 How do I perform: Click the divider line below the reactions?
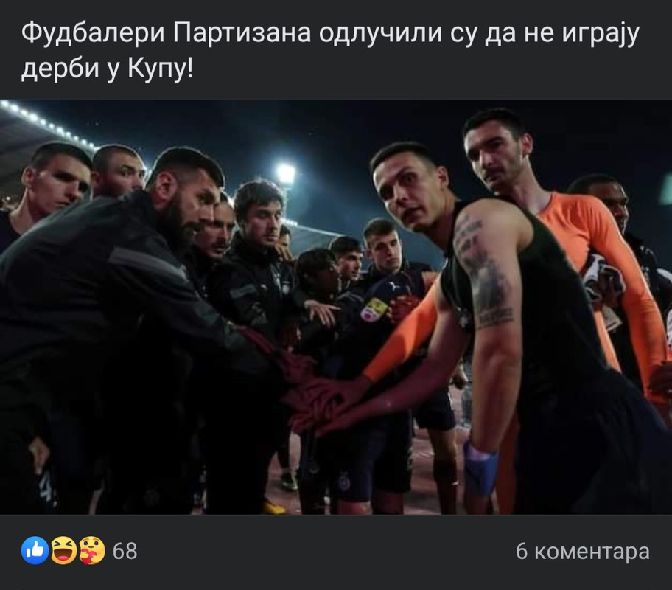click(336, 586)
